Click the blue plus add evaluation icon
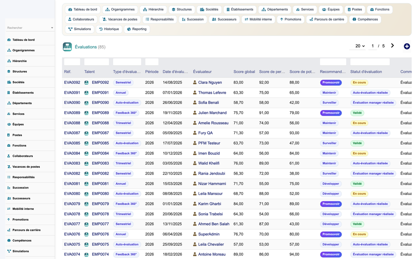This screenshot has height=259, width=419. point(407,46)
